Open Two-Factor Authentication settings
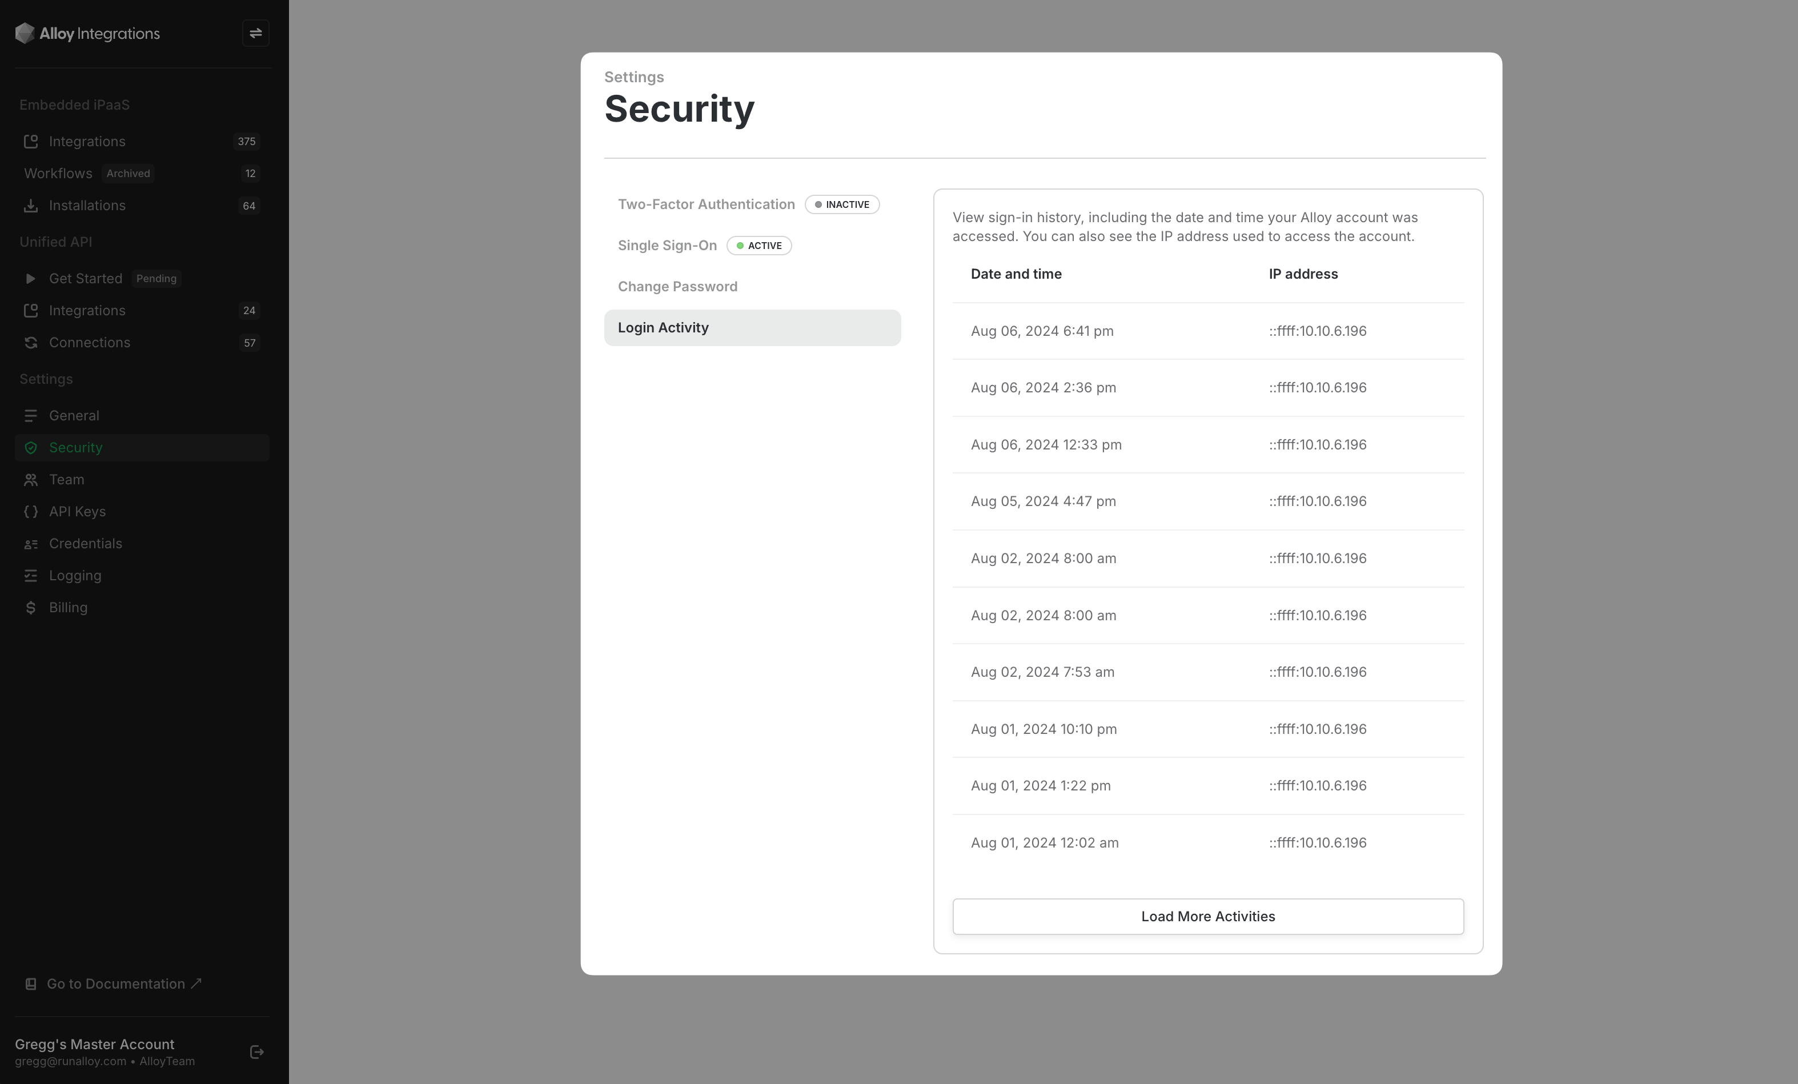The width and height of the screenshot is (1798, 1084). pyautogui.click(x=705, y=204)
